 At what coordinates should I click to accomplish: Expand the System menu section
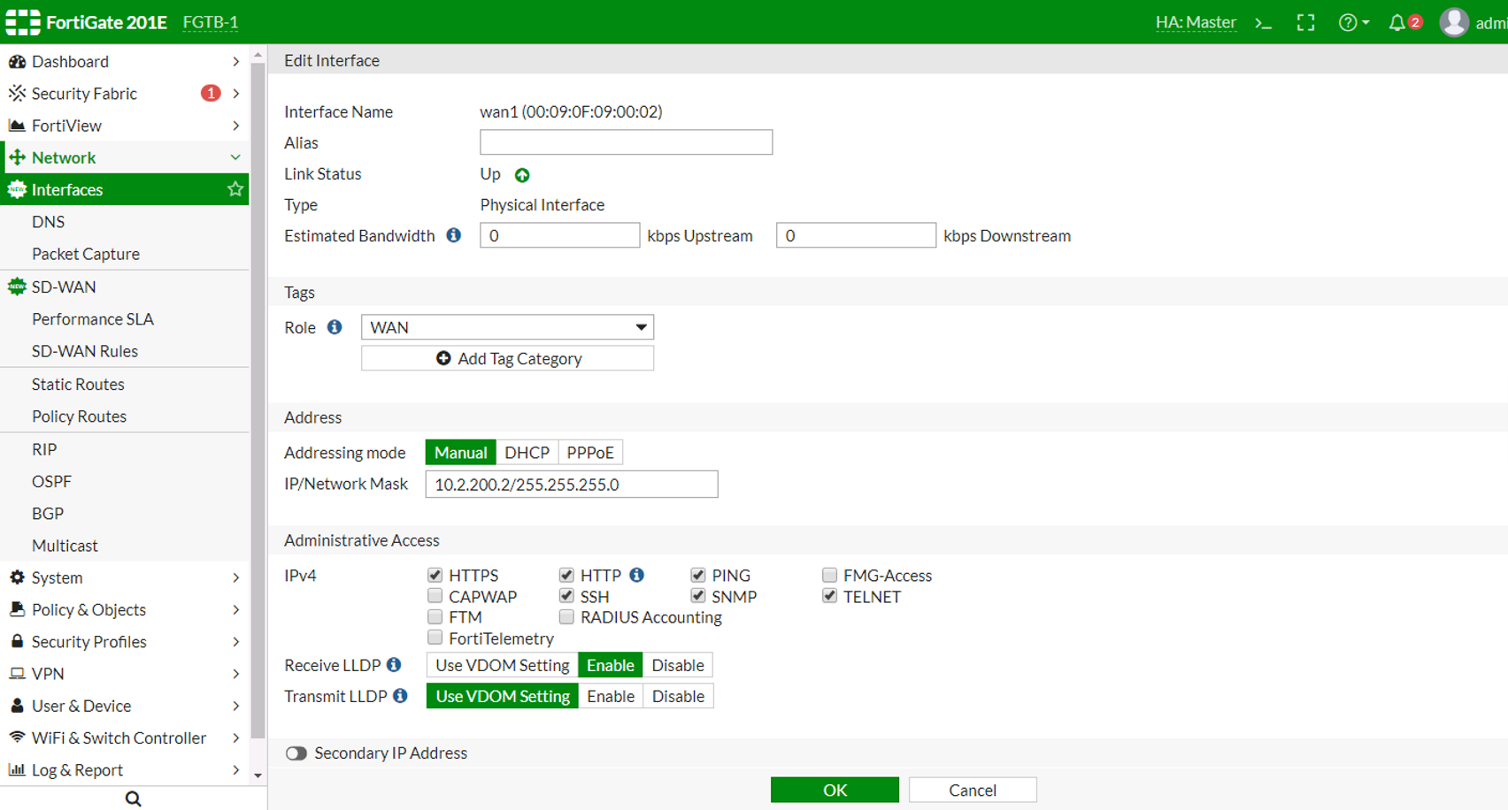point(124,577)
